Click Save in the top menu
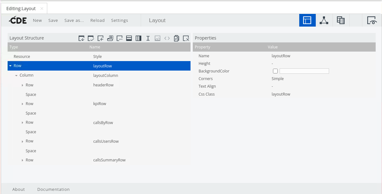This screenshot has width=382, height=194. tap(53, 21)
